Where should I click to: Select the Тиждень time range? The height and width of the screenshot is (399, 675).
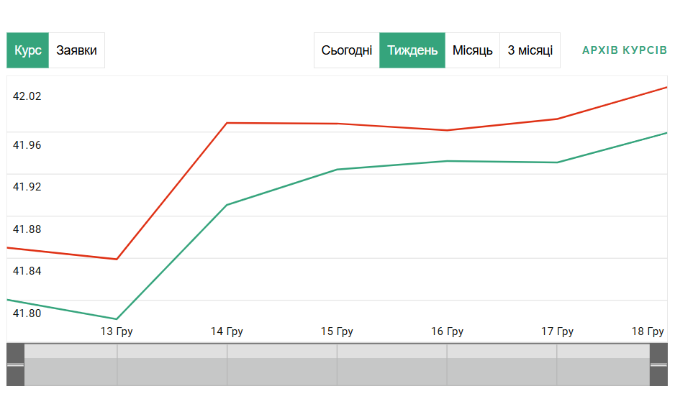pyautogui.click(x=412, y=50)
